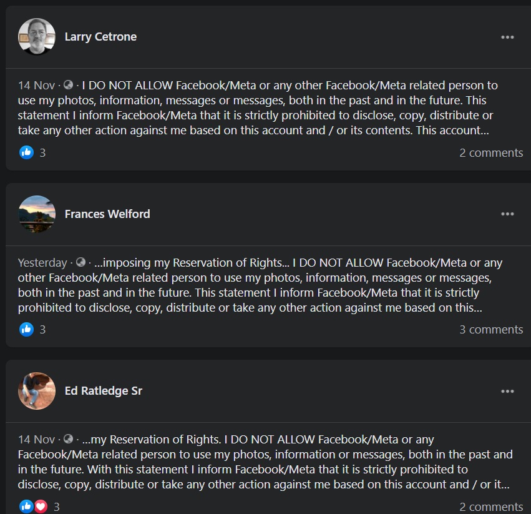This screenshot has width=531, height=514.
Task: View 2 comments on Ed Ratledge's post
Action: coord(491,507)
